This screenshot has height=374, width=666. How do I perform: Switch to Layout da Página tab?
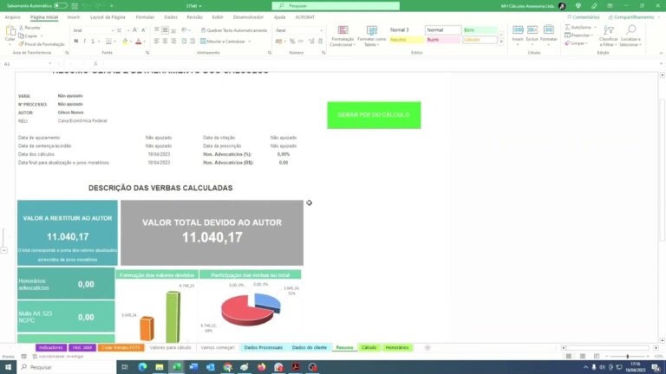108,17
